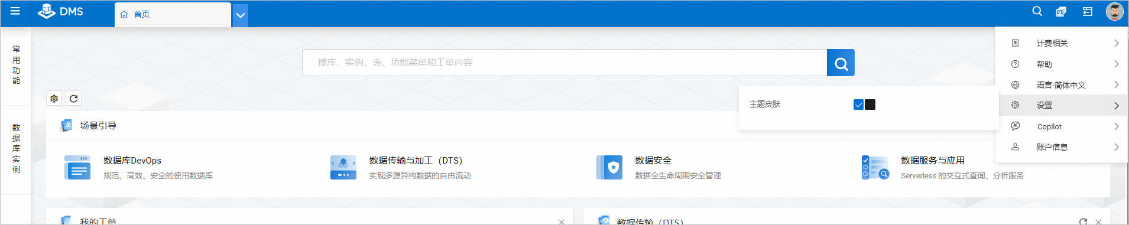Open the 帮助 menu item
Screen dimensions: 1129x225
1062,64
